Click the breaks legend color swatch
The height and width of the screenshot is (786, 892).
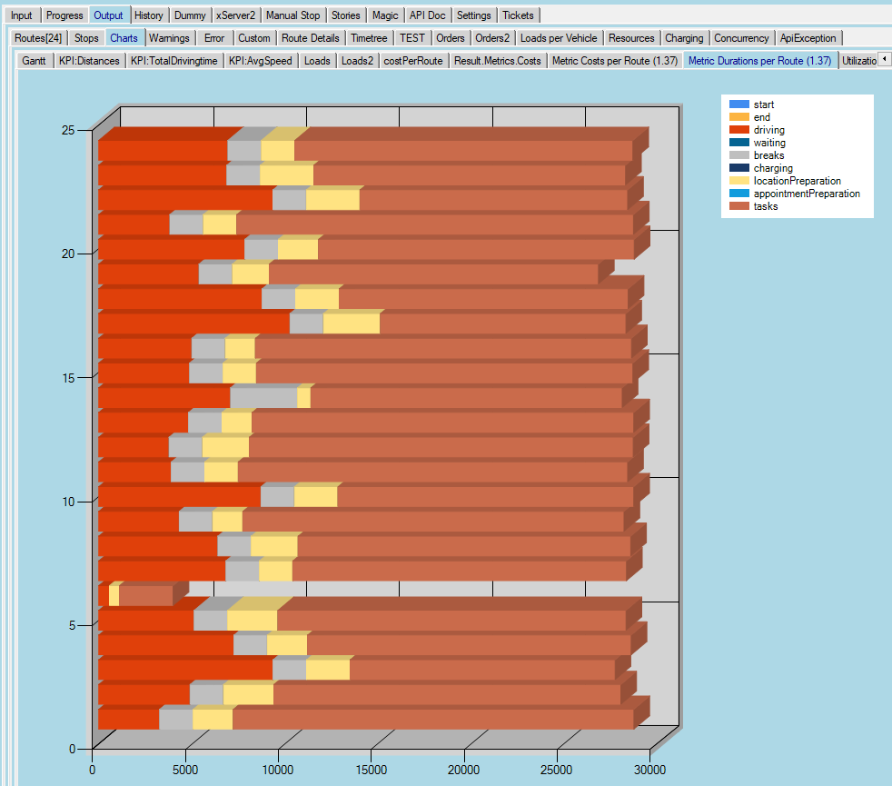pos(739,155)
